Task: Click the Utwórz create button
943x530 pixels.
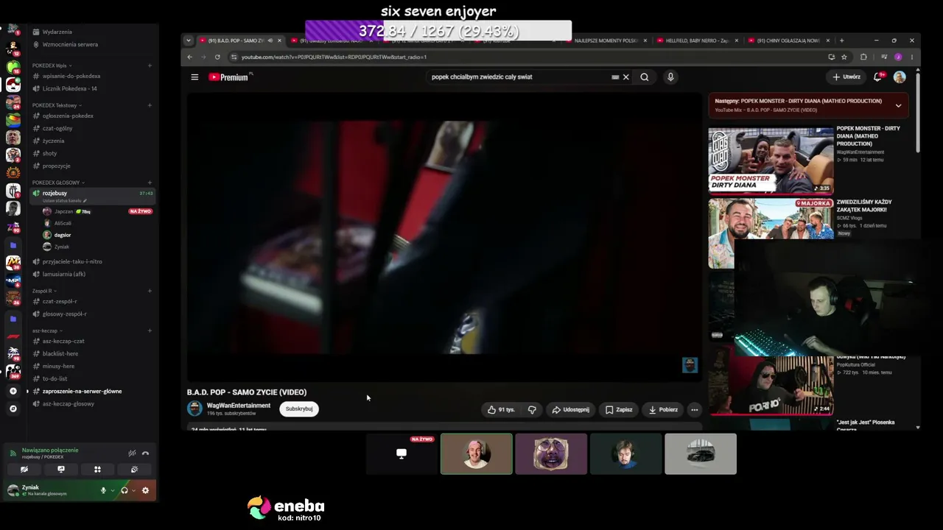Action: point(846,77)
